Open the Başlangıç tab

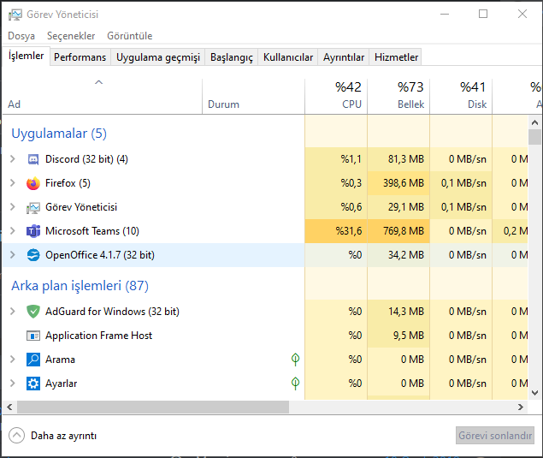232,57
